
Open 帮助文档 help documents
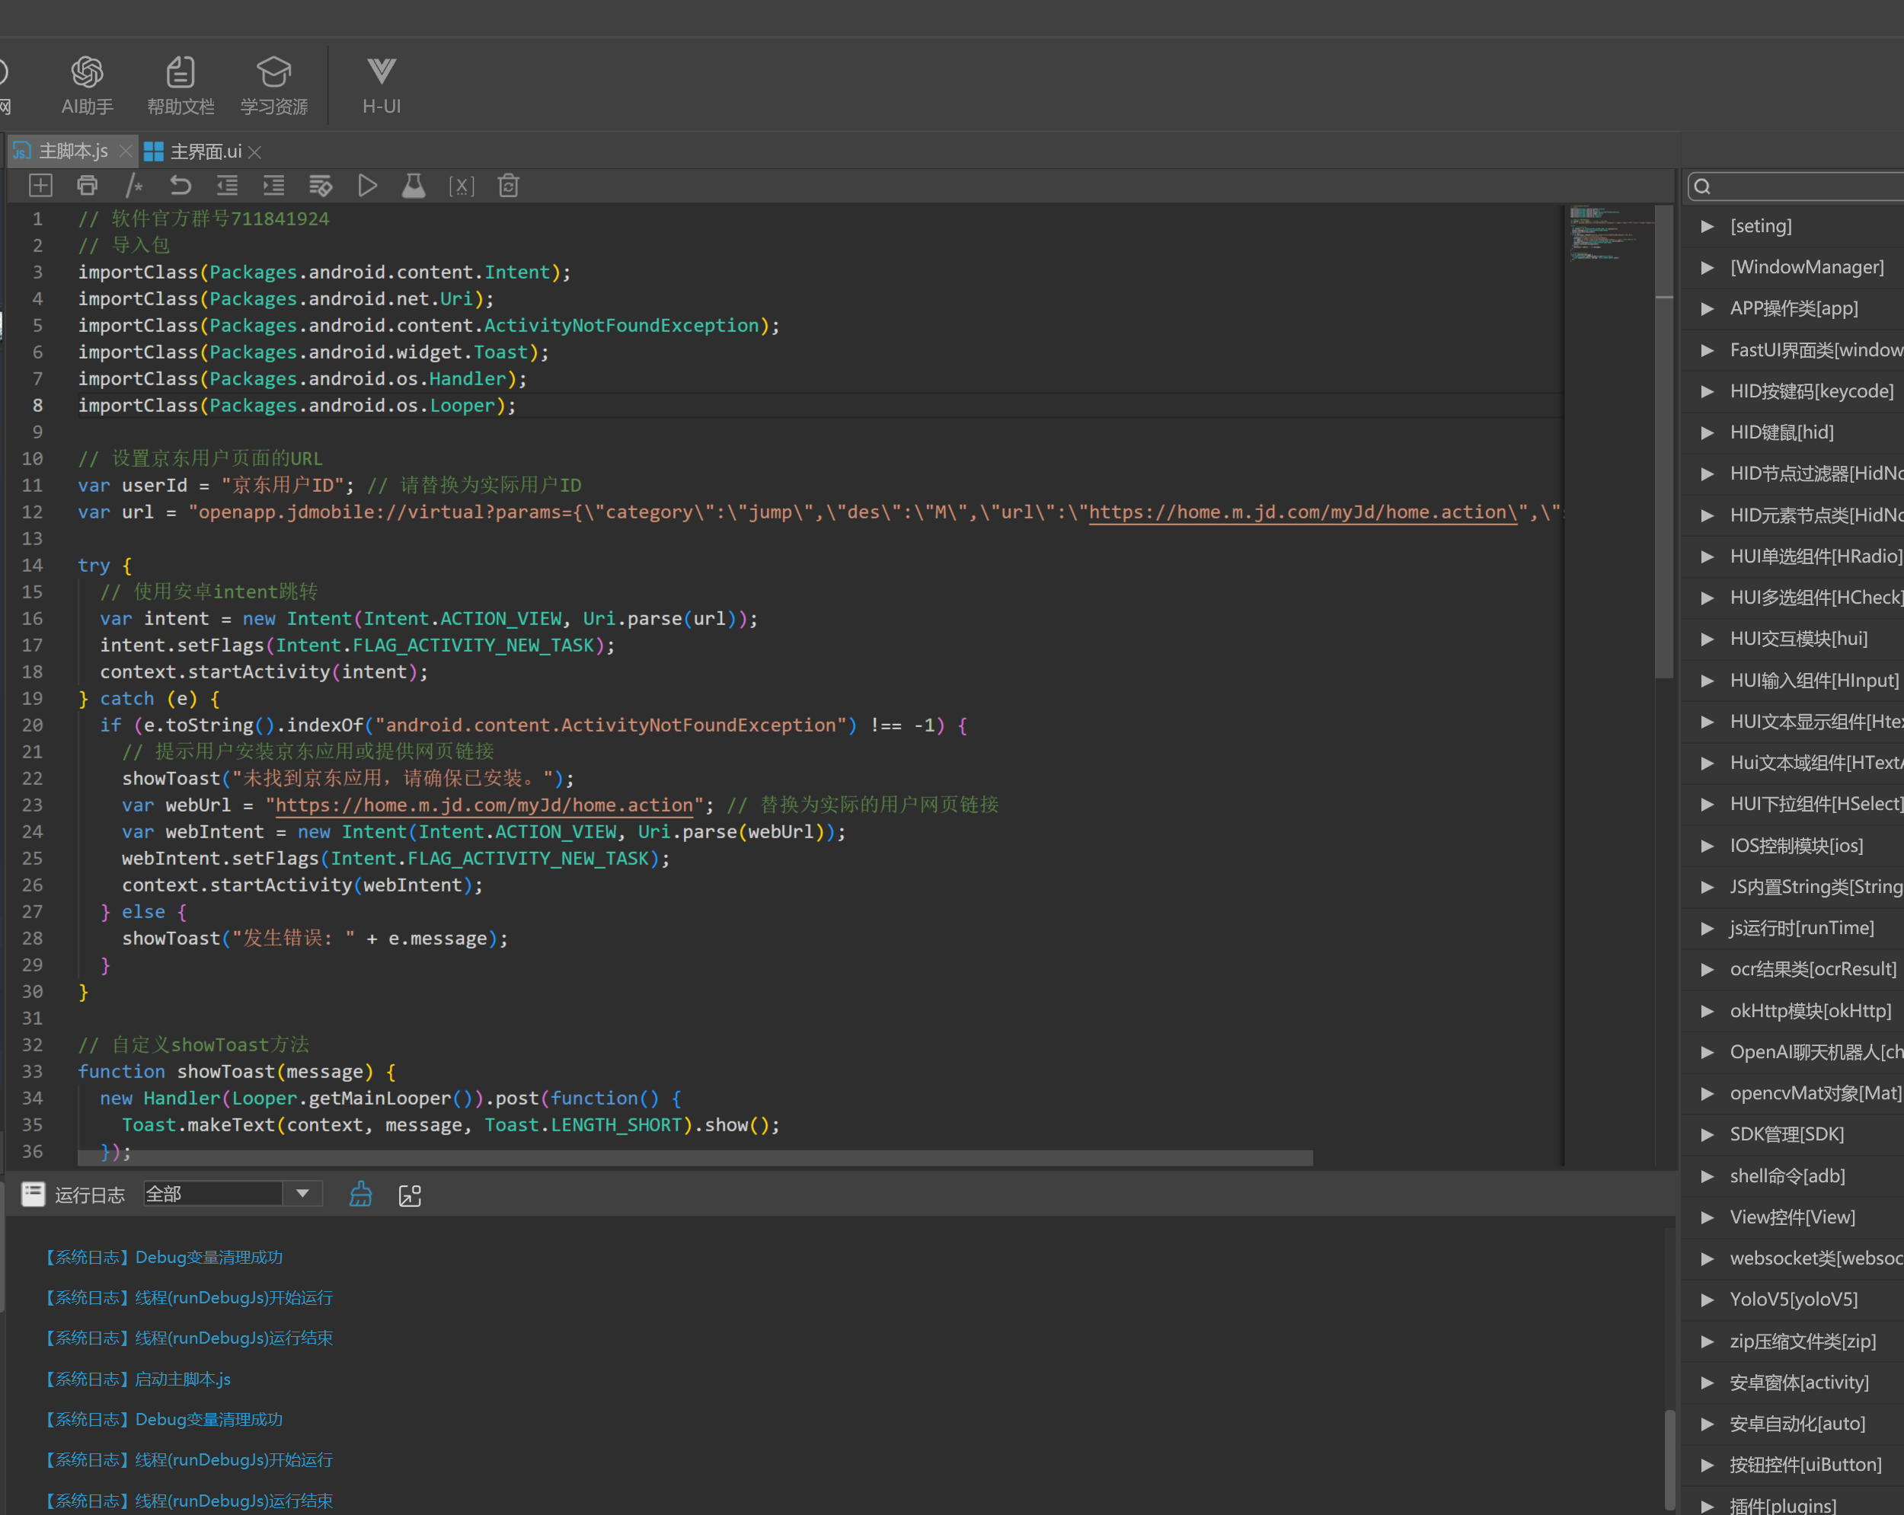(x=180, y=85)
